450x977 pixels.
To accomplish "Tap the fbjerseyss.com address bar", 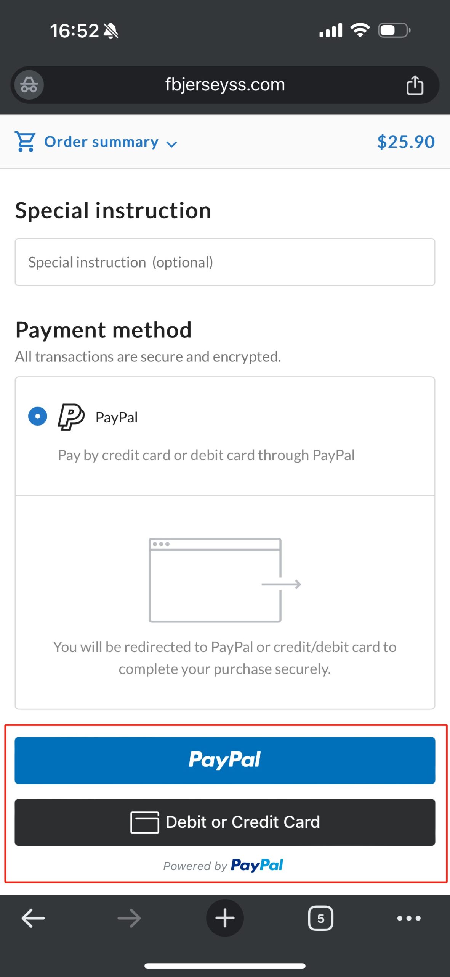I will (x=225, y=85).
